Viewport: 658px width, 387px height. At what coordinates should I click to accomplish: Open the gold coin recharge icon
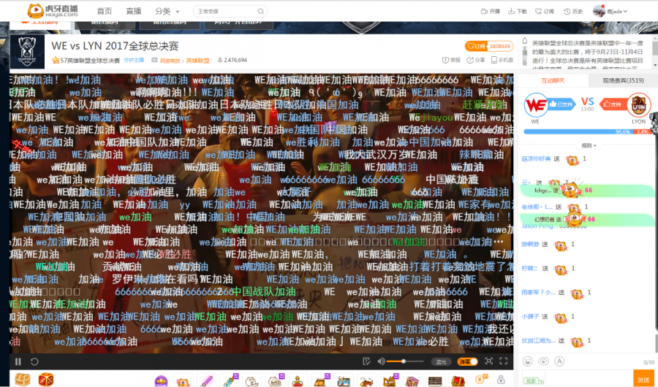tap(480, 380)
